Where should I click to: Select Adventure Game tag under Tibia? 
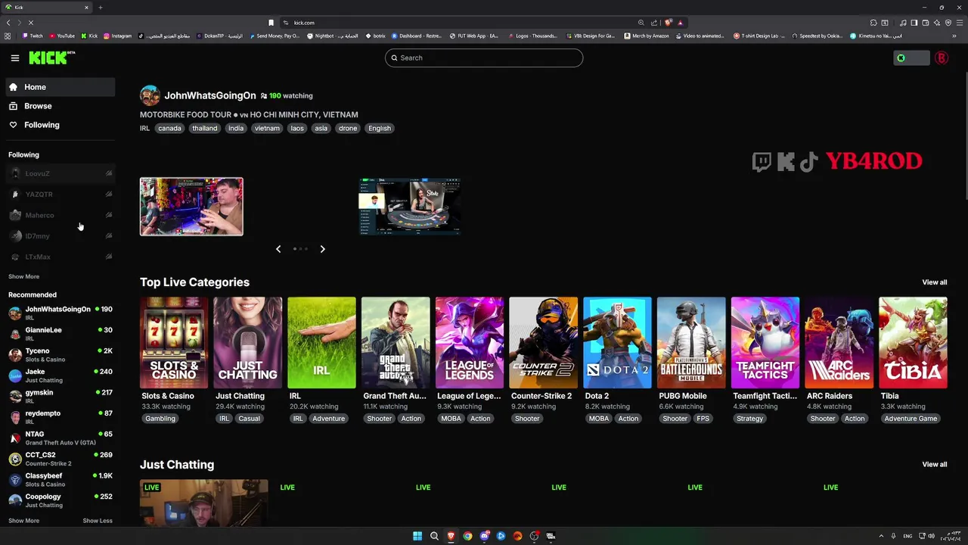tap(911, 419)
